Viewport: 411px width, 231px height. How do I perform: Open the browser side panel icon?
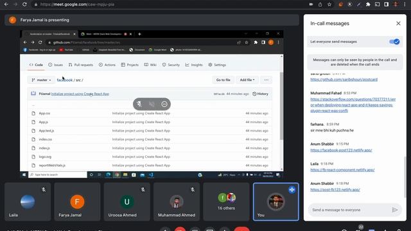click(387, 4)
